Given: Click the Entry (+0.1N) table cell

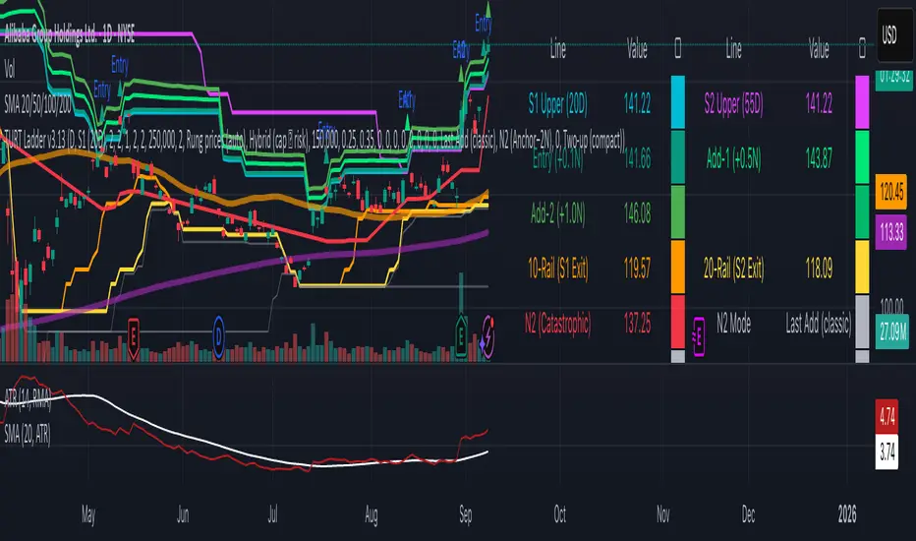Looking at the screenshot, I should (x=557, y=158).
